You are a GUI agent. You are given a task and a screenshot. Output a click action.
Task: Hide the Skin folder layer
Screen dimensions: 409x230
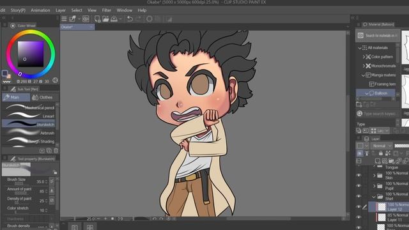point(359,175)
